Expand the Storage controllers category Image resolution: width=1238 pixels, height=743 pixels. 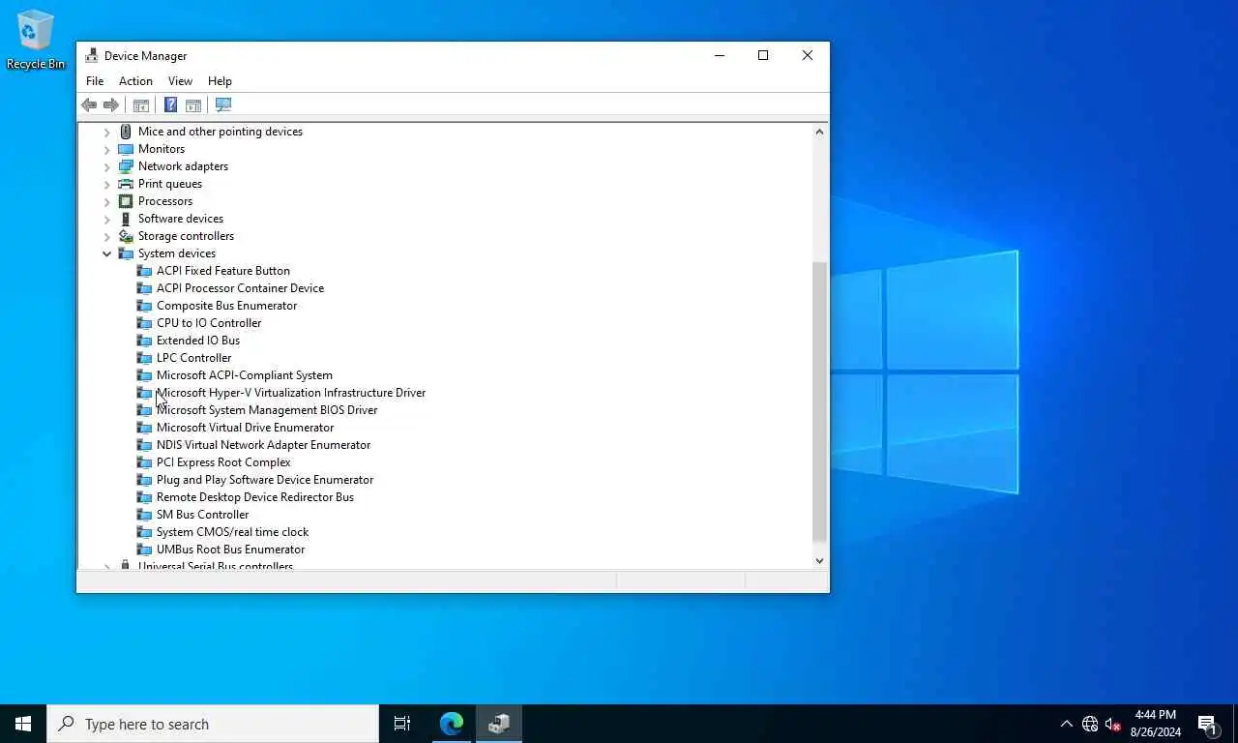click(106, 236)
